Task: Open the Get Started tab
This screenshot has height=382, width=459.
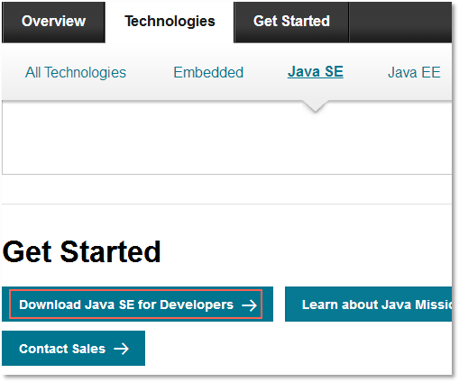Action: click(x=291, y=22)
